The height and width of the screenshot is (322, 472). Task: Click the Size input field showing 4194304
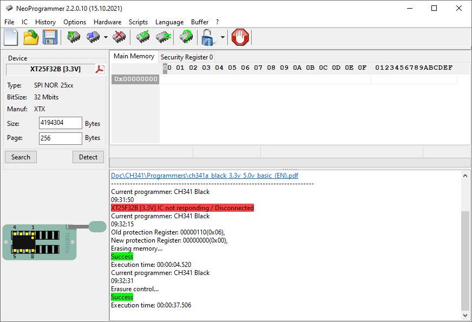click(x=61, y=123)
